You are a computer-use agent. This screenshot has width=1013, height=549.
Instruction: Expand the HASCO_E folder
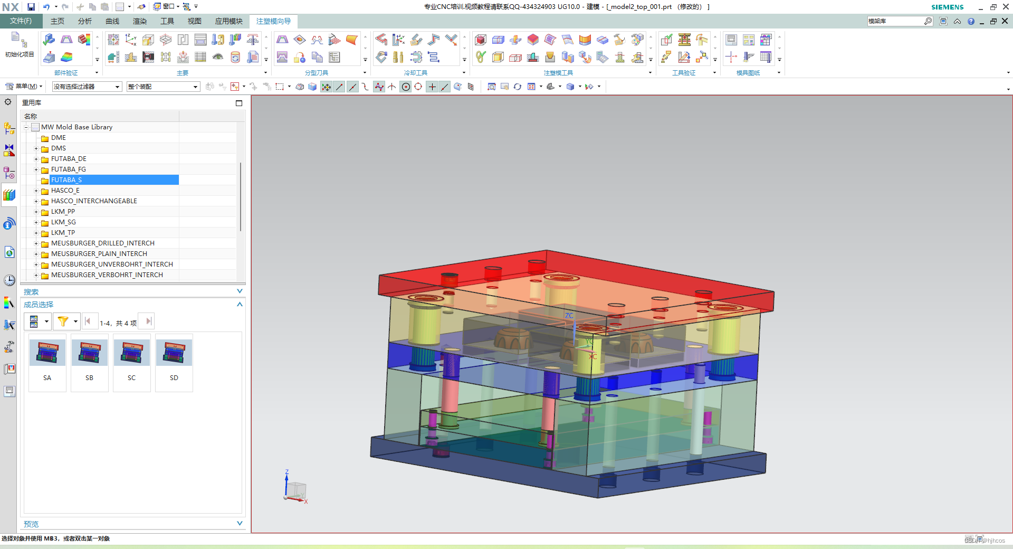(x=36, y=191)
